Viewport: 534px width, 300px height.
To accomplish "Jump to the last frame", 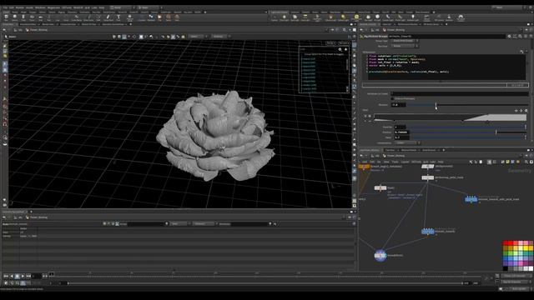I will [x=28, y=276].
